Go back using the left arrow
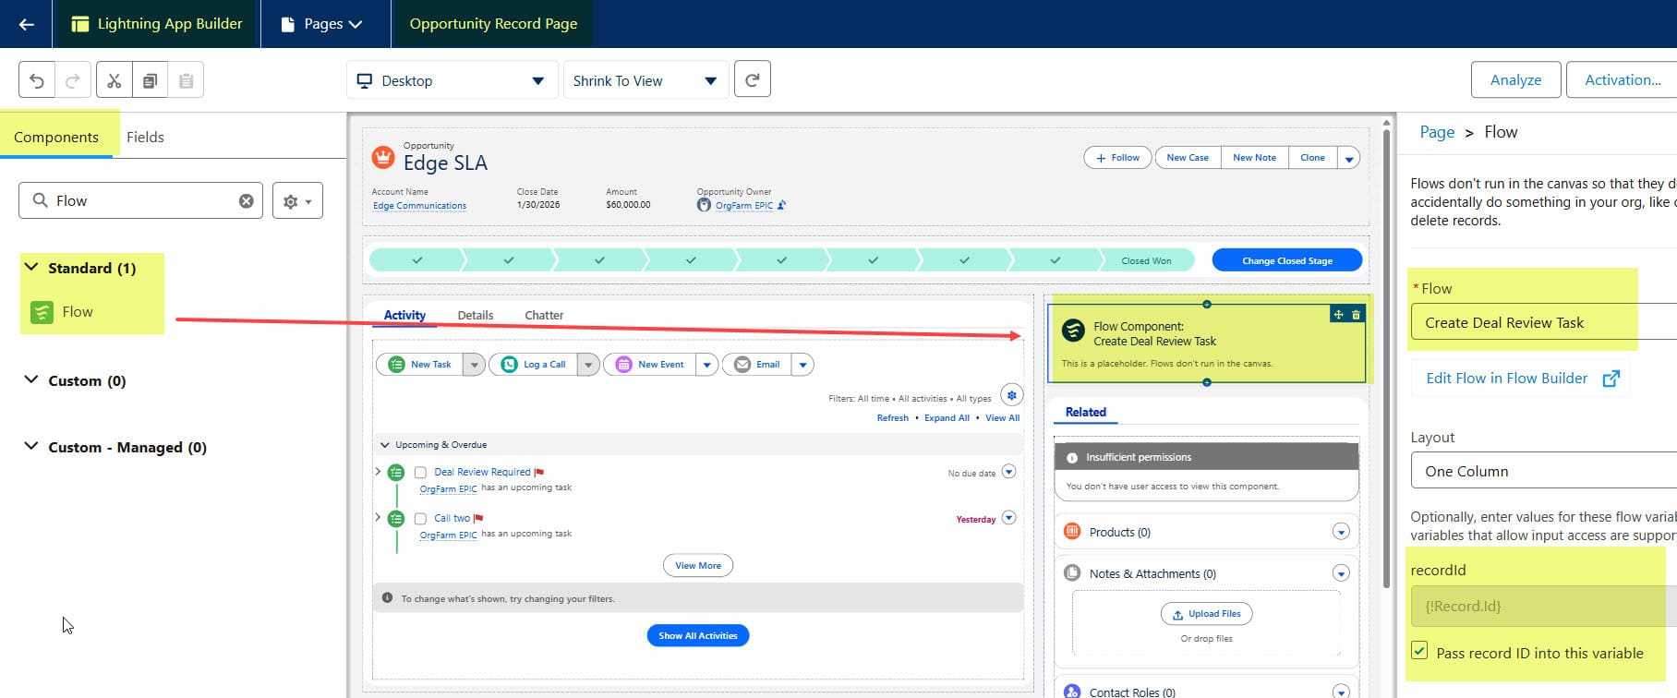1677x698 pixels. coord(26,24)
